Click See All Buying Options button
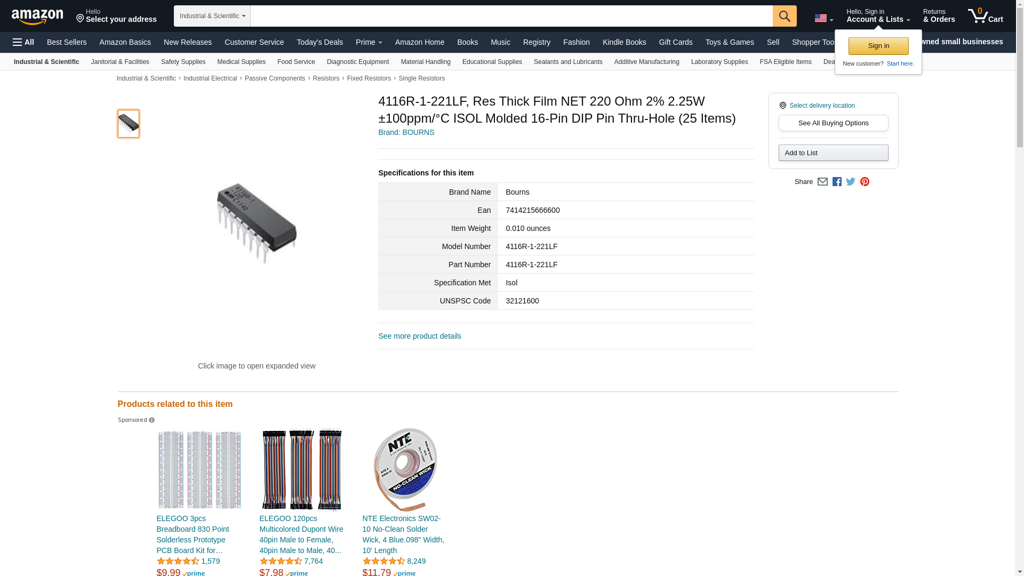Screen dimensions: 1024x576 point(833,123)
